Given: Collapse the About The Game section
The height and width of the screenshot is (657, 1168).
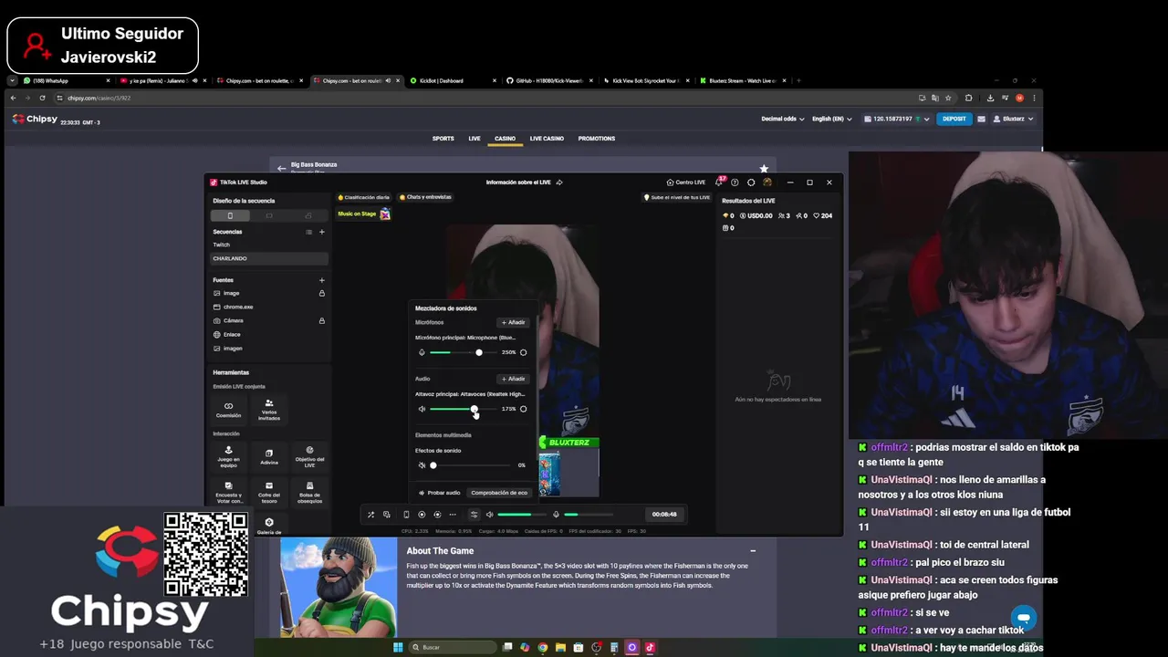Looking at the screenshot, I should tap(753, 551).
